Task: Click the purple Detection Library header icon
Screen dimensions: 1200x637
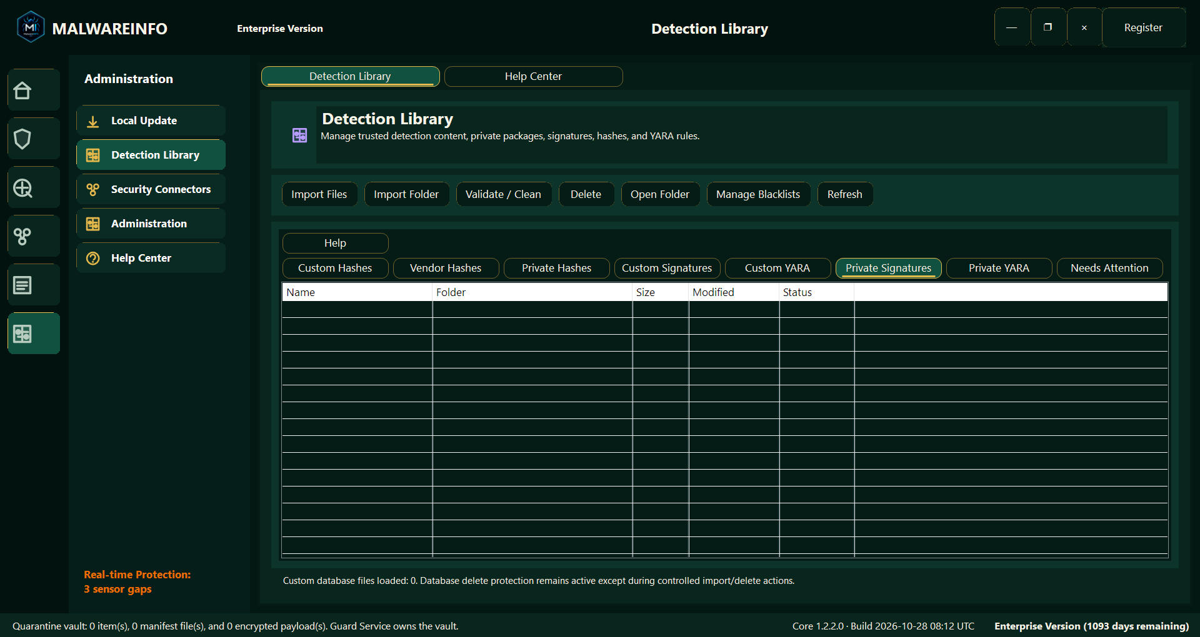Action: (300, 135)
